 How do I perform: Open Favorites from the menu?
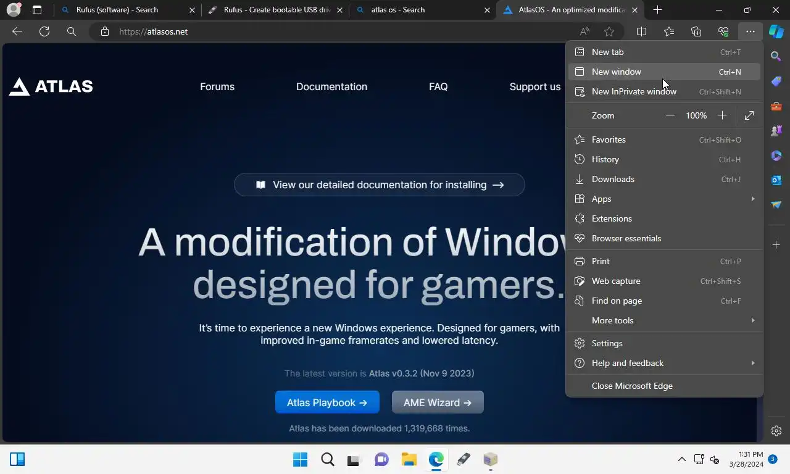(x=664, y=139)
